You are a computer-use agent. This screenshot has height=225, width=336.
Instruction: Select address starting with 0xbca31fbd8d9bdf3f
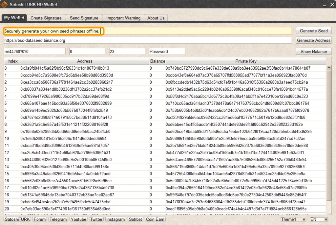[x=65, y=146]
